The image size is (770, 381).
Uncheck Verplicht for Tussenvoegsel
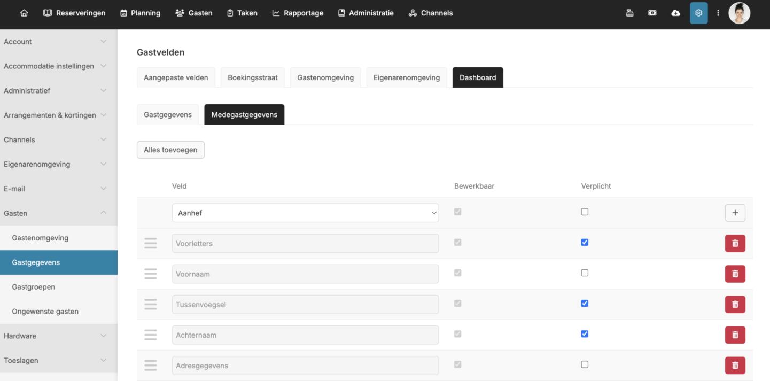[585, 304]
